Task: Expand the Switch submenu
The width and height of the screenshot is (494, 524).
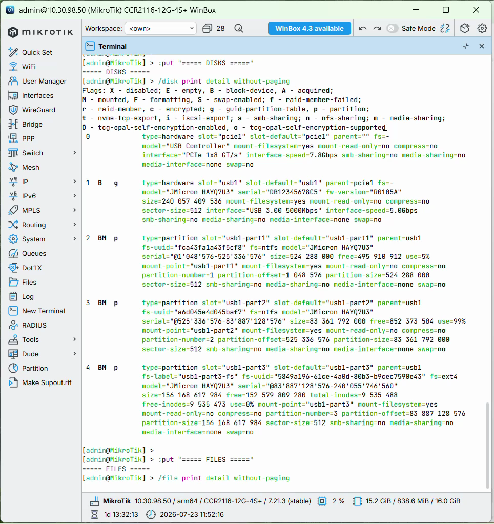Action: 75,153
